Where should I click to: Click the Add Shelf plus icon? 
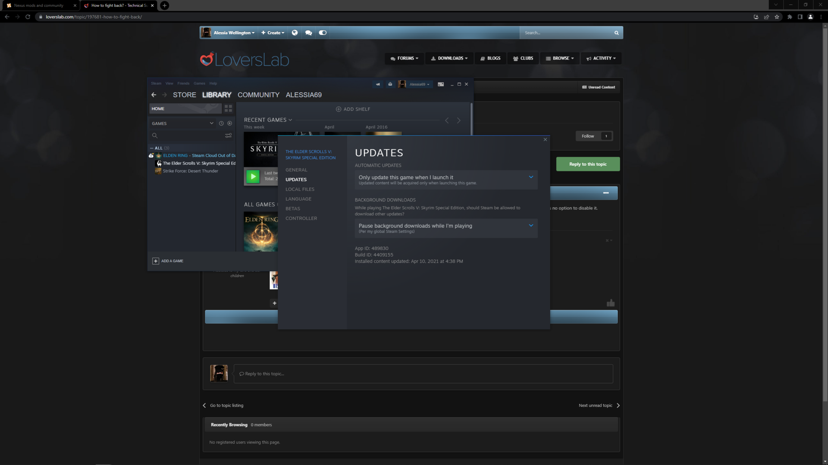point(339,109)
